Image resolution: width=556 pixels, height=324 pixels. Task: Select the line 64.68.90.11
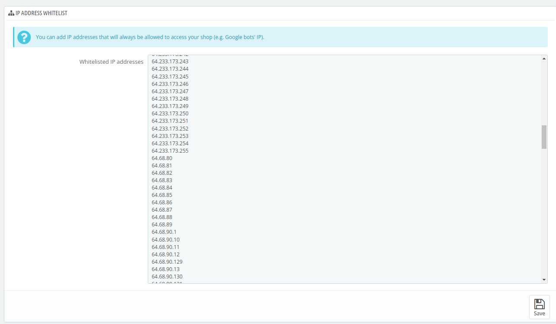tap(166, 247)
